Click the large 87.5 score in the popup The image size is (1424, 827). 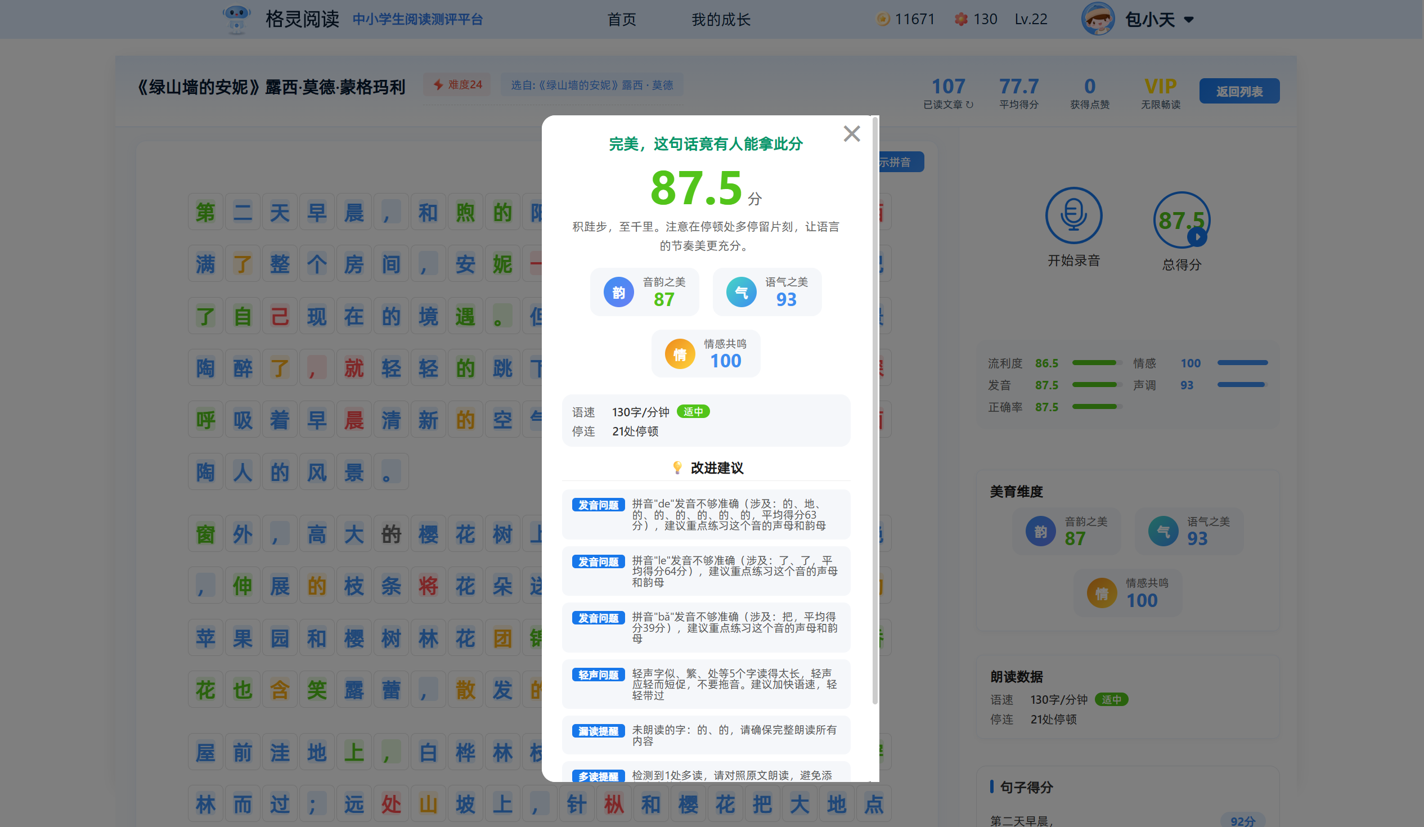point(695,187)
